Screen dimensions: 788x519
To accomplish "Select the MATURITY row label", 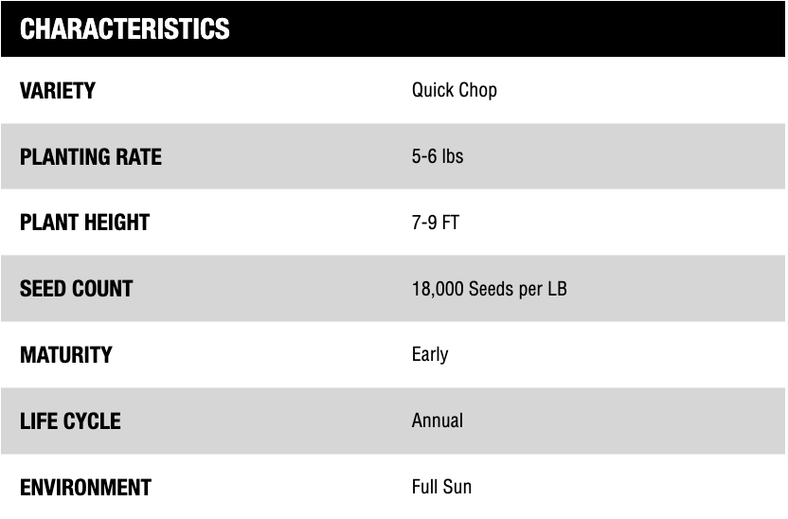I will (x=66, y=355).
